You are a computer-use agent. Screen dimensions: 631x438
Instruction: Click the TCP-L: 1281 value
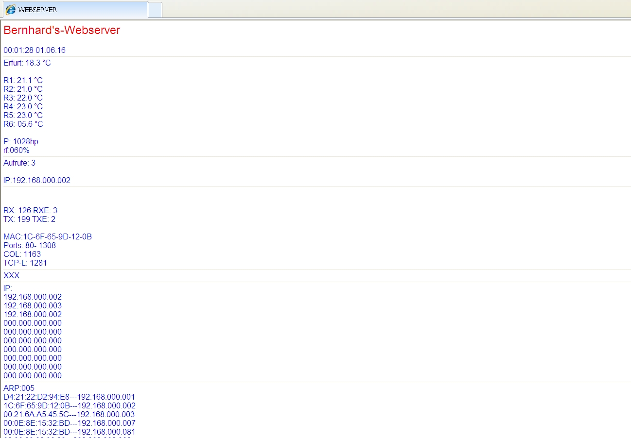tap(25, 263)
